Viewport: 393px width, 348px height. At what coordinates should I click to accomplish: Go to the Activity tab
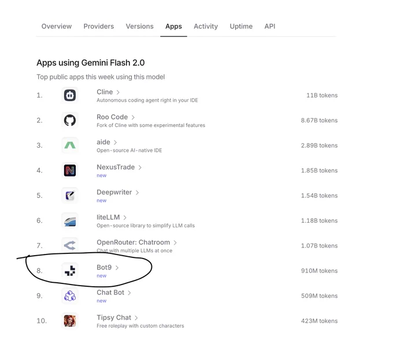(x=206, y=27)
